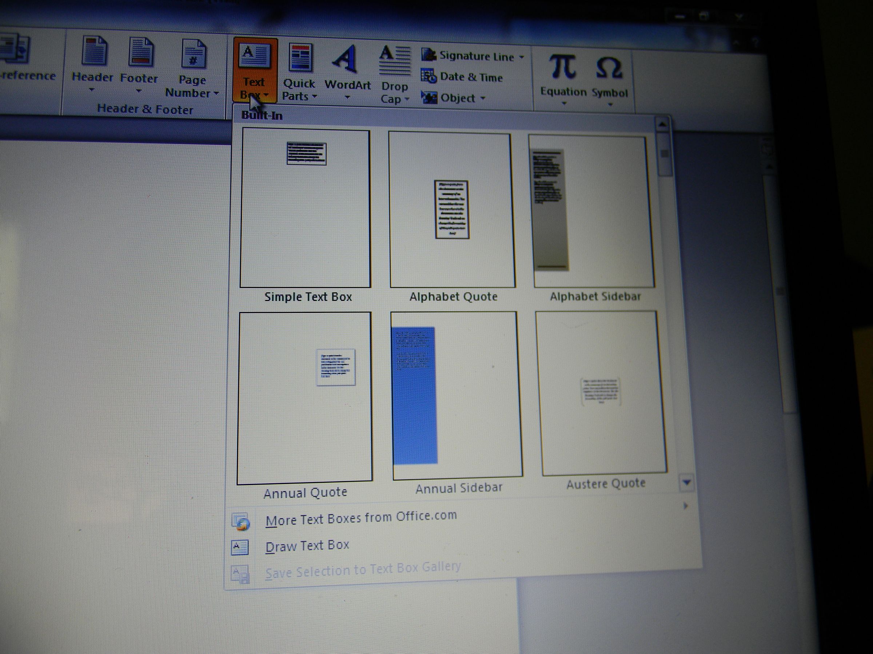
Task: Expand the Quick Parts dropdown
Action: point(315,96)
